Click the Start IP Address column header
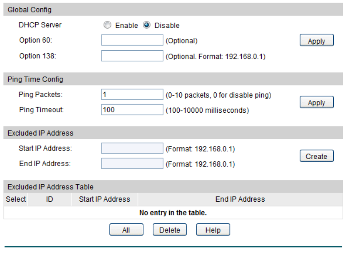 [x=105, y=199]
